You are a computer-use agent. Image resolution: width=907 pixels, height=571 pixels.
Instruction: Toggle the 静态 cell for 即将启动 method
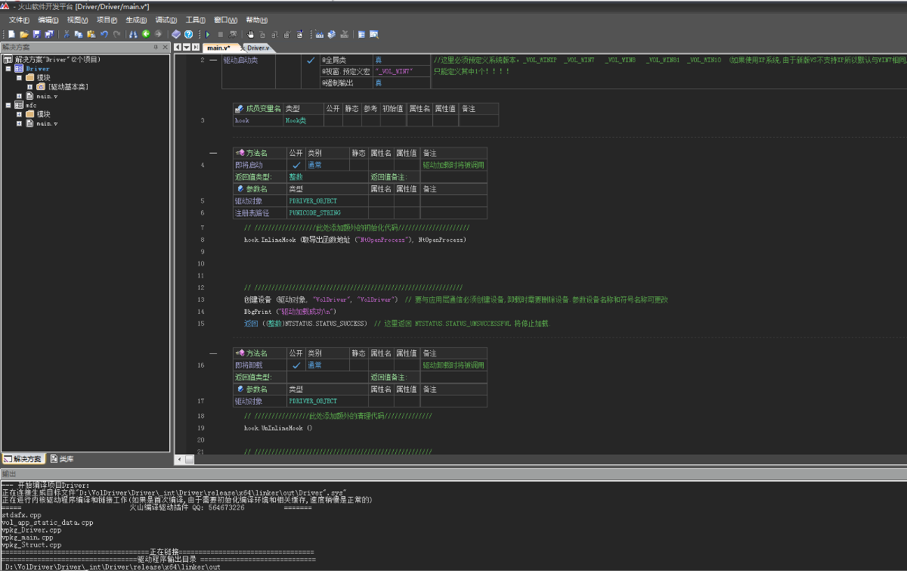pos(359,164)
